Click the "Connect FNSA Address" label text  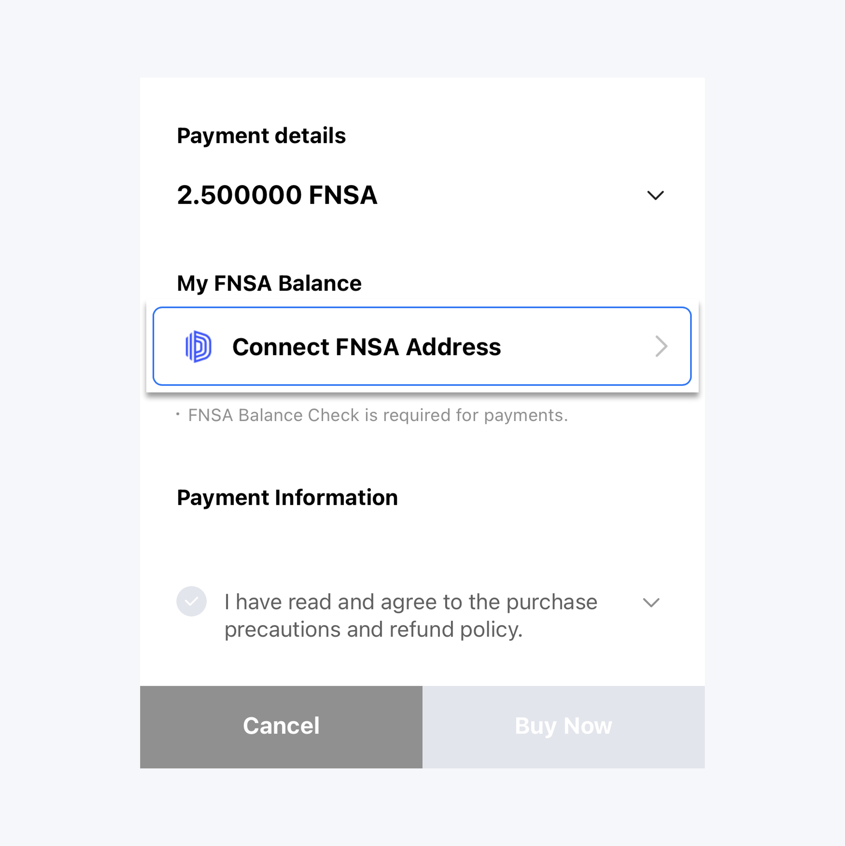tap(366, 347)
